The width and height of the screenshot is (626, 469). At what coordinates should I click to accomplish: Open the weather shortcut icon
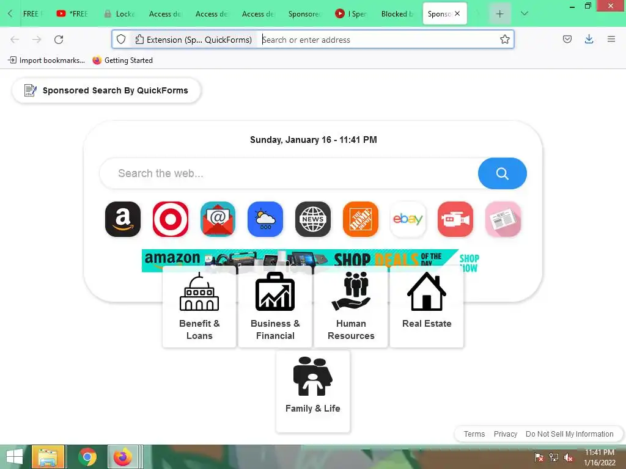coord(265,219)
